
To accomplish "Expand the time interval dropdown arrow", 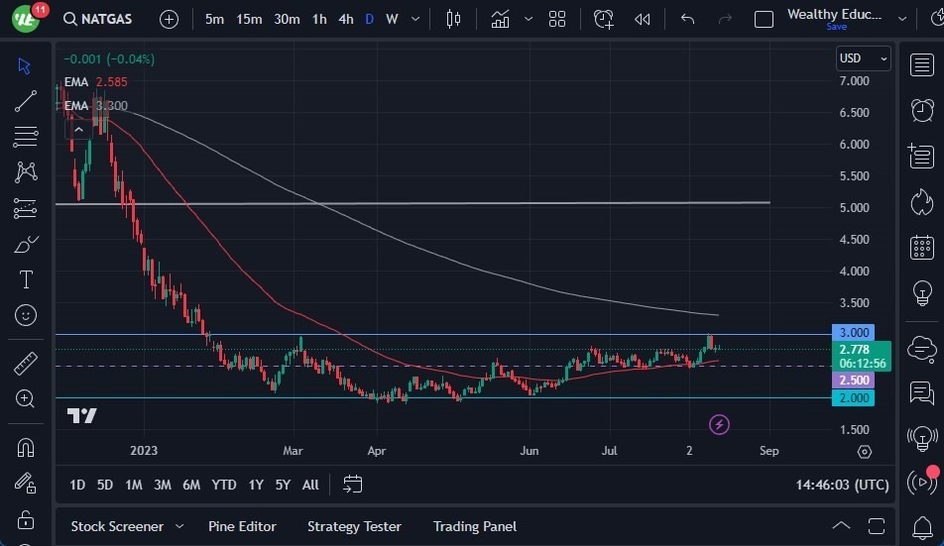I will click(x=414, y=19).
